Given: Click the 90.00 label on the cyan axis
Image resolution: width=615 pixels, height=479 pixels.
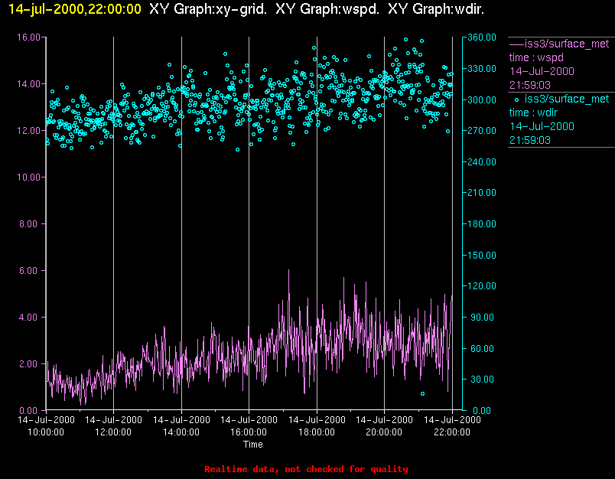Looking at the screenshot, I should 482,318.
